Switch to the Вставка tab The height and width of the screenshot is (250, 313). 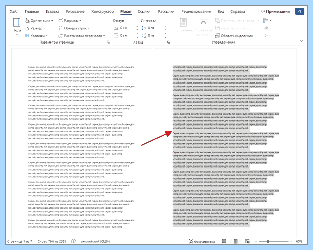click(53, 11)
